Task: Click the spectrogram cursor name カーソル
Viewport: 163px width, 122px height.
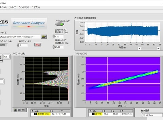Action: tap(98, 114)
